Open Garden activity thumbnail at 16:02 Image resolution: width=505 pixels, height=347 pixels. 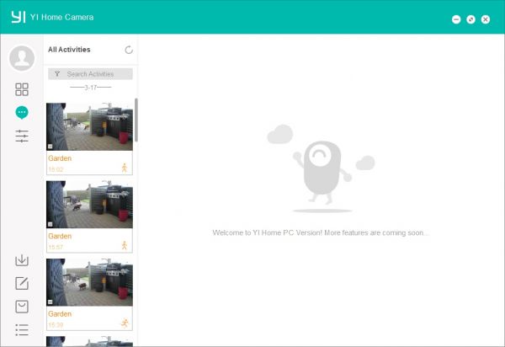tap(89, 126)
